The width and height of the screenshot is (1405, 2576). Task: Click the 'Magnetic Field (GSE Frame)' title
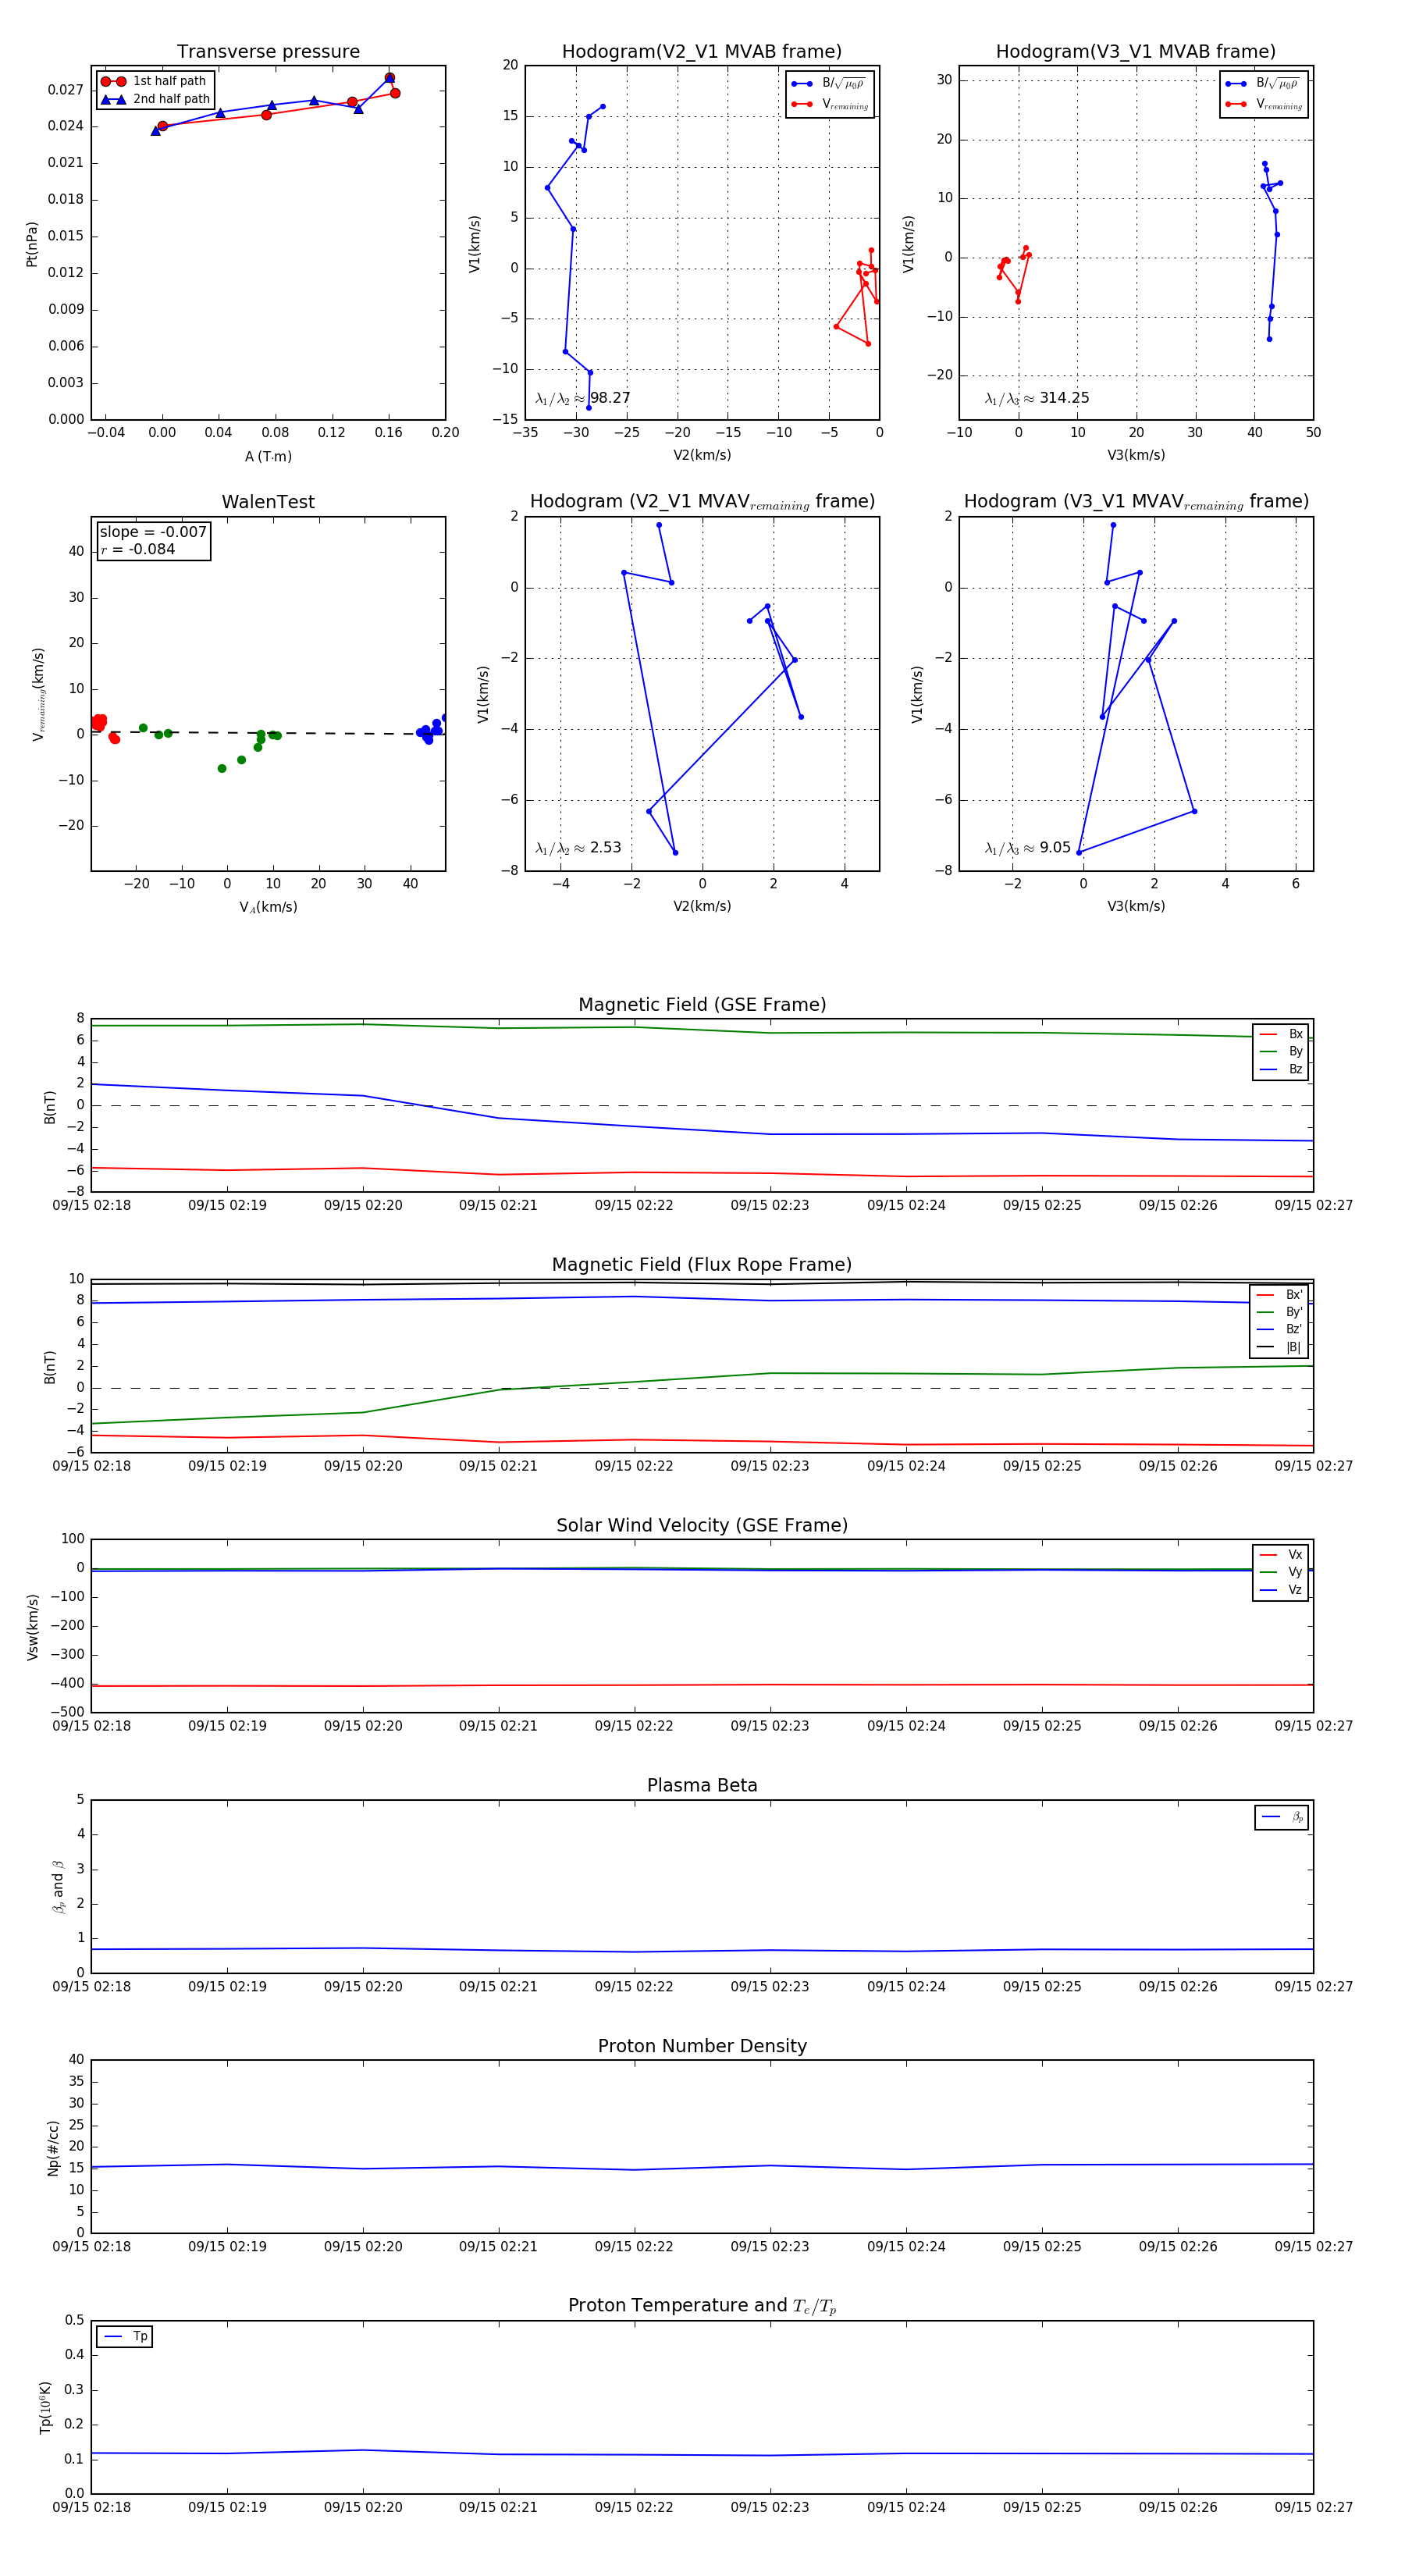702,1005
